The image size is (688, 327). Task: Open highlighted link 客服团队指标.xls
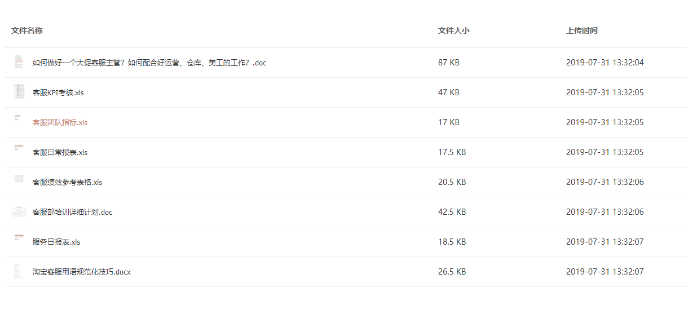coord(60,122)
